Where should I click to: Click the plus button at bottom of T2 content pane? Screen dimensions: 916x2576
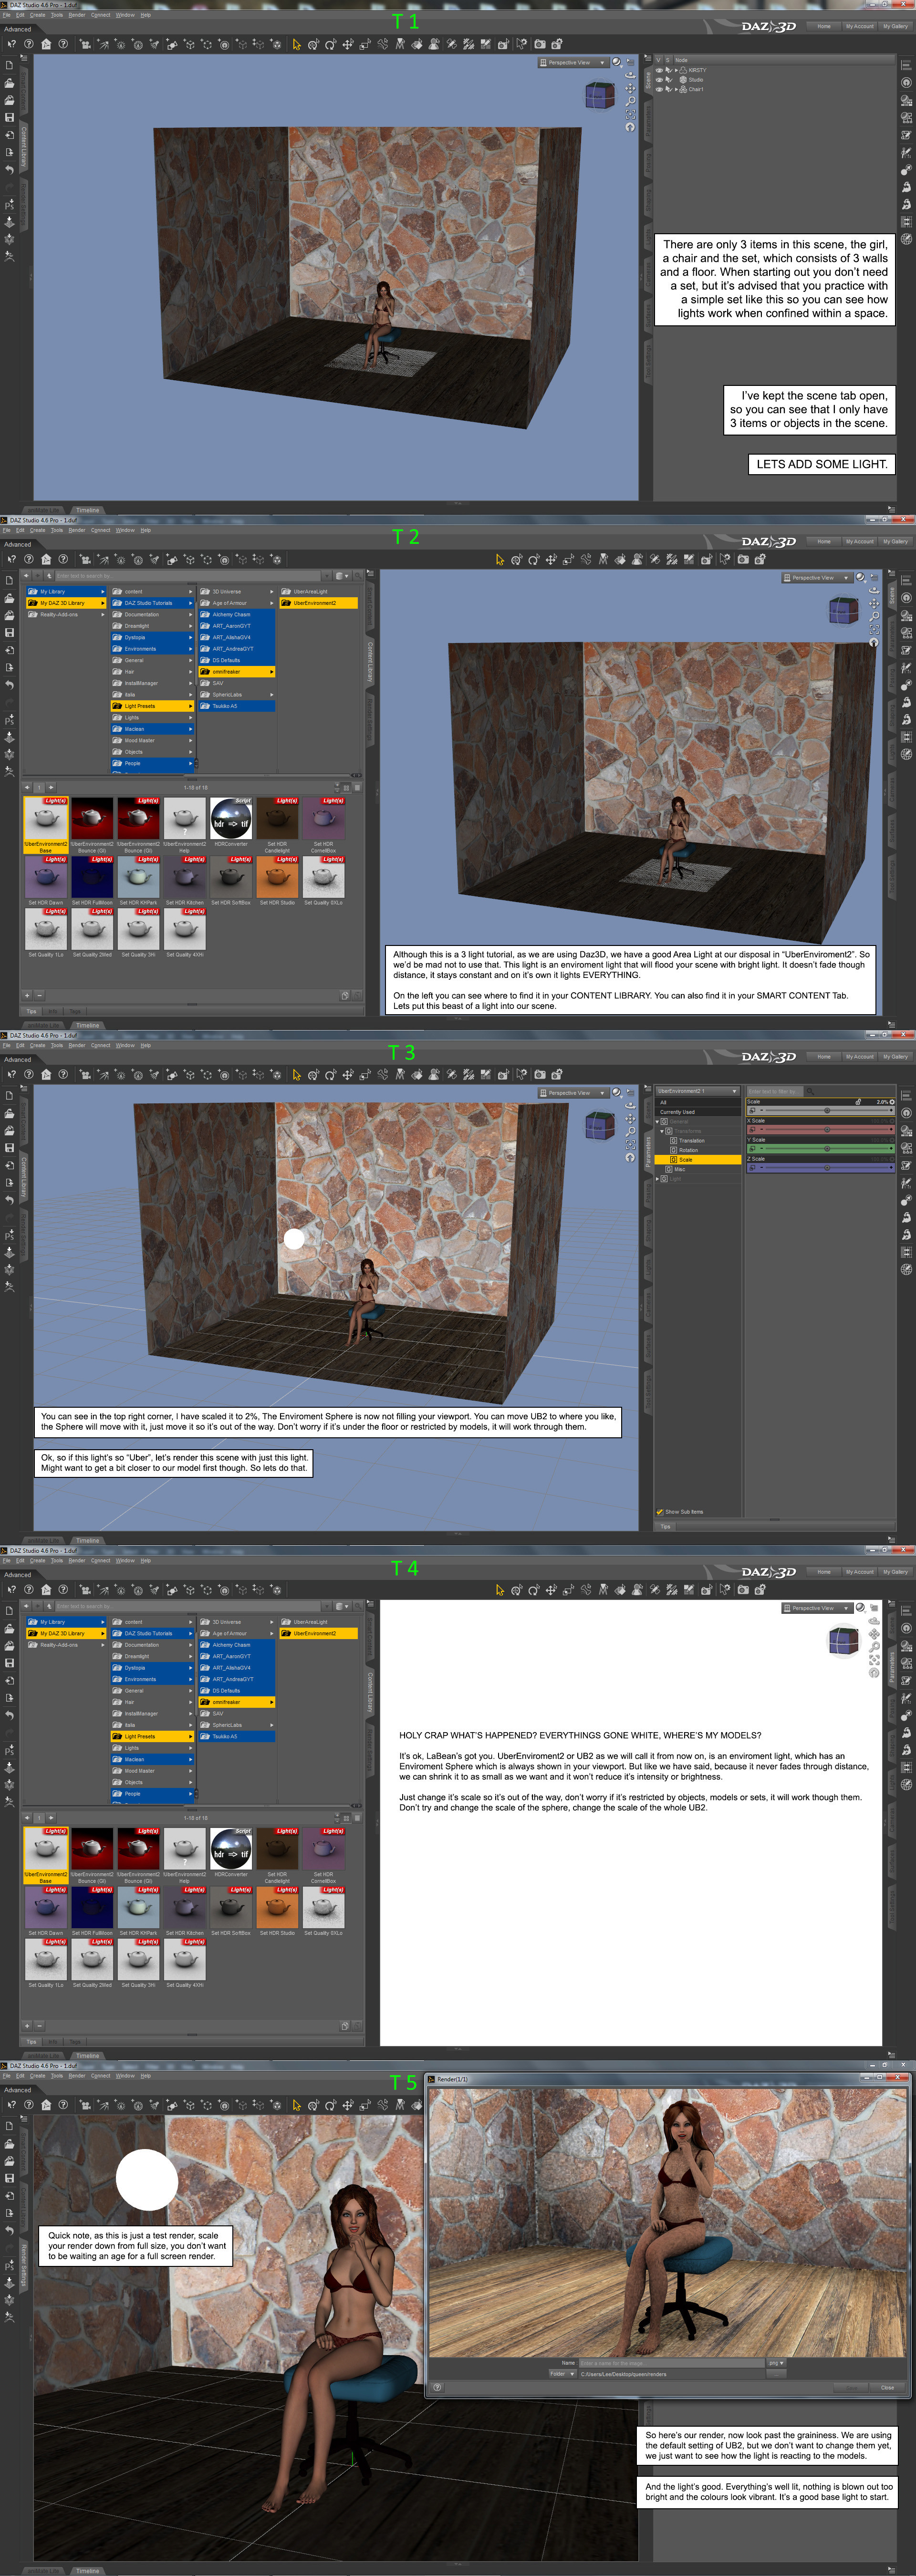point(27,995)
